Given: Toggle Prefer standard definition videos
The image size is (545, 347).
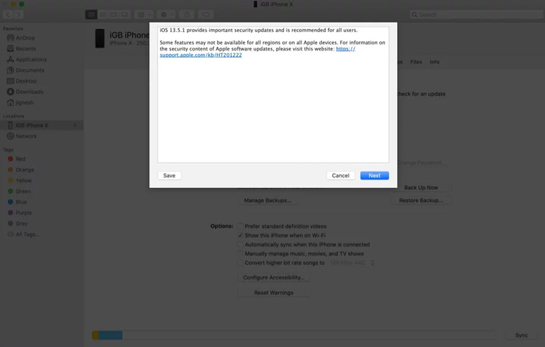Looking at the screenshot, I should tap(240, 226).
